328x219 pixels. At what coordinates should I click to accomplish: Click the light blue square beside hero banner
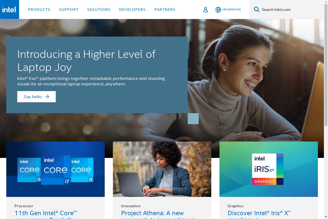tap(193, 119)
